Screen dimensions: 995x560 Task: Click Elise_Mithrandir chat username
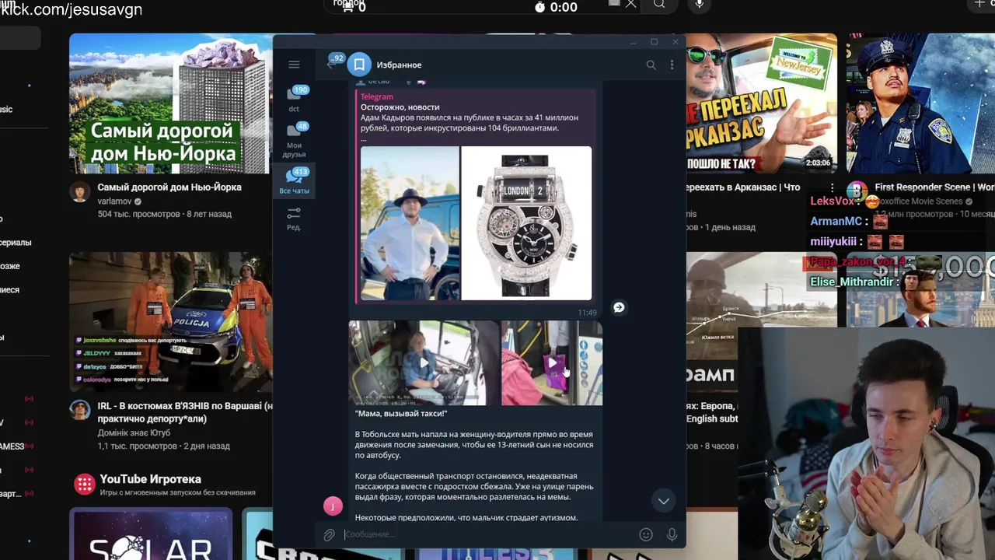point(852,282)
